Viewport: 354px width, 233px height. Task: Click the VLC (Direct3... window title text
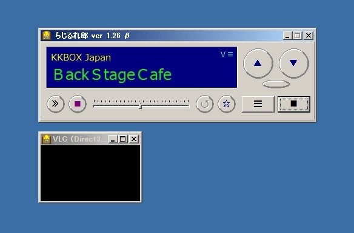pyautogui.click(x=79, y=139)
